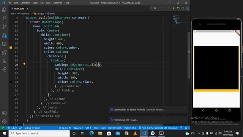Image resolution: width=243 pixels, height=137 pixels.
Task: Tap the Back button on the emulator
Action: coord(203,110)
